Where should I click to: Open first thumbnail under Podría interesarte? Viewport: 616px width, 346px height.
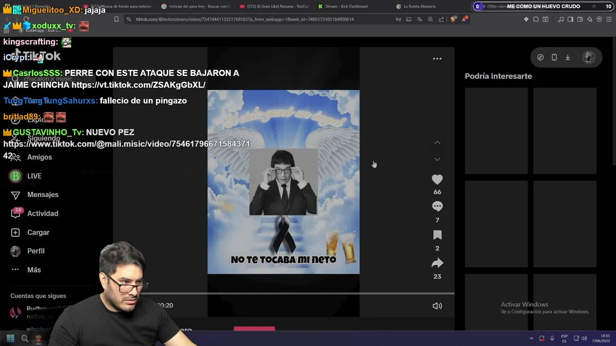click(496, 131)
